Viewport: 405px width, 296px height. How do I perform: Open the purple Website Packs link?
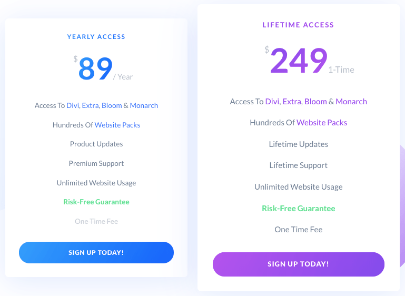coord(322,123)
